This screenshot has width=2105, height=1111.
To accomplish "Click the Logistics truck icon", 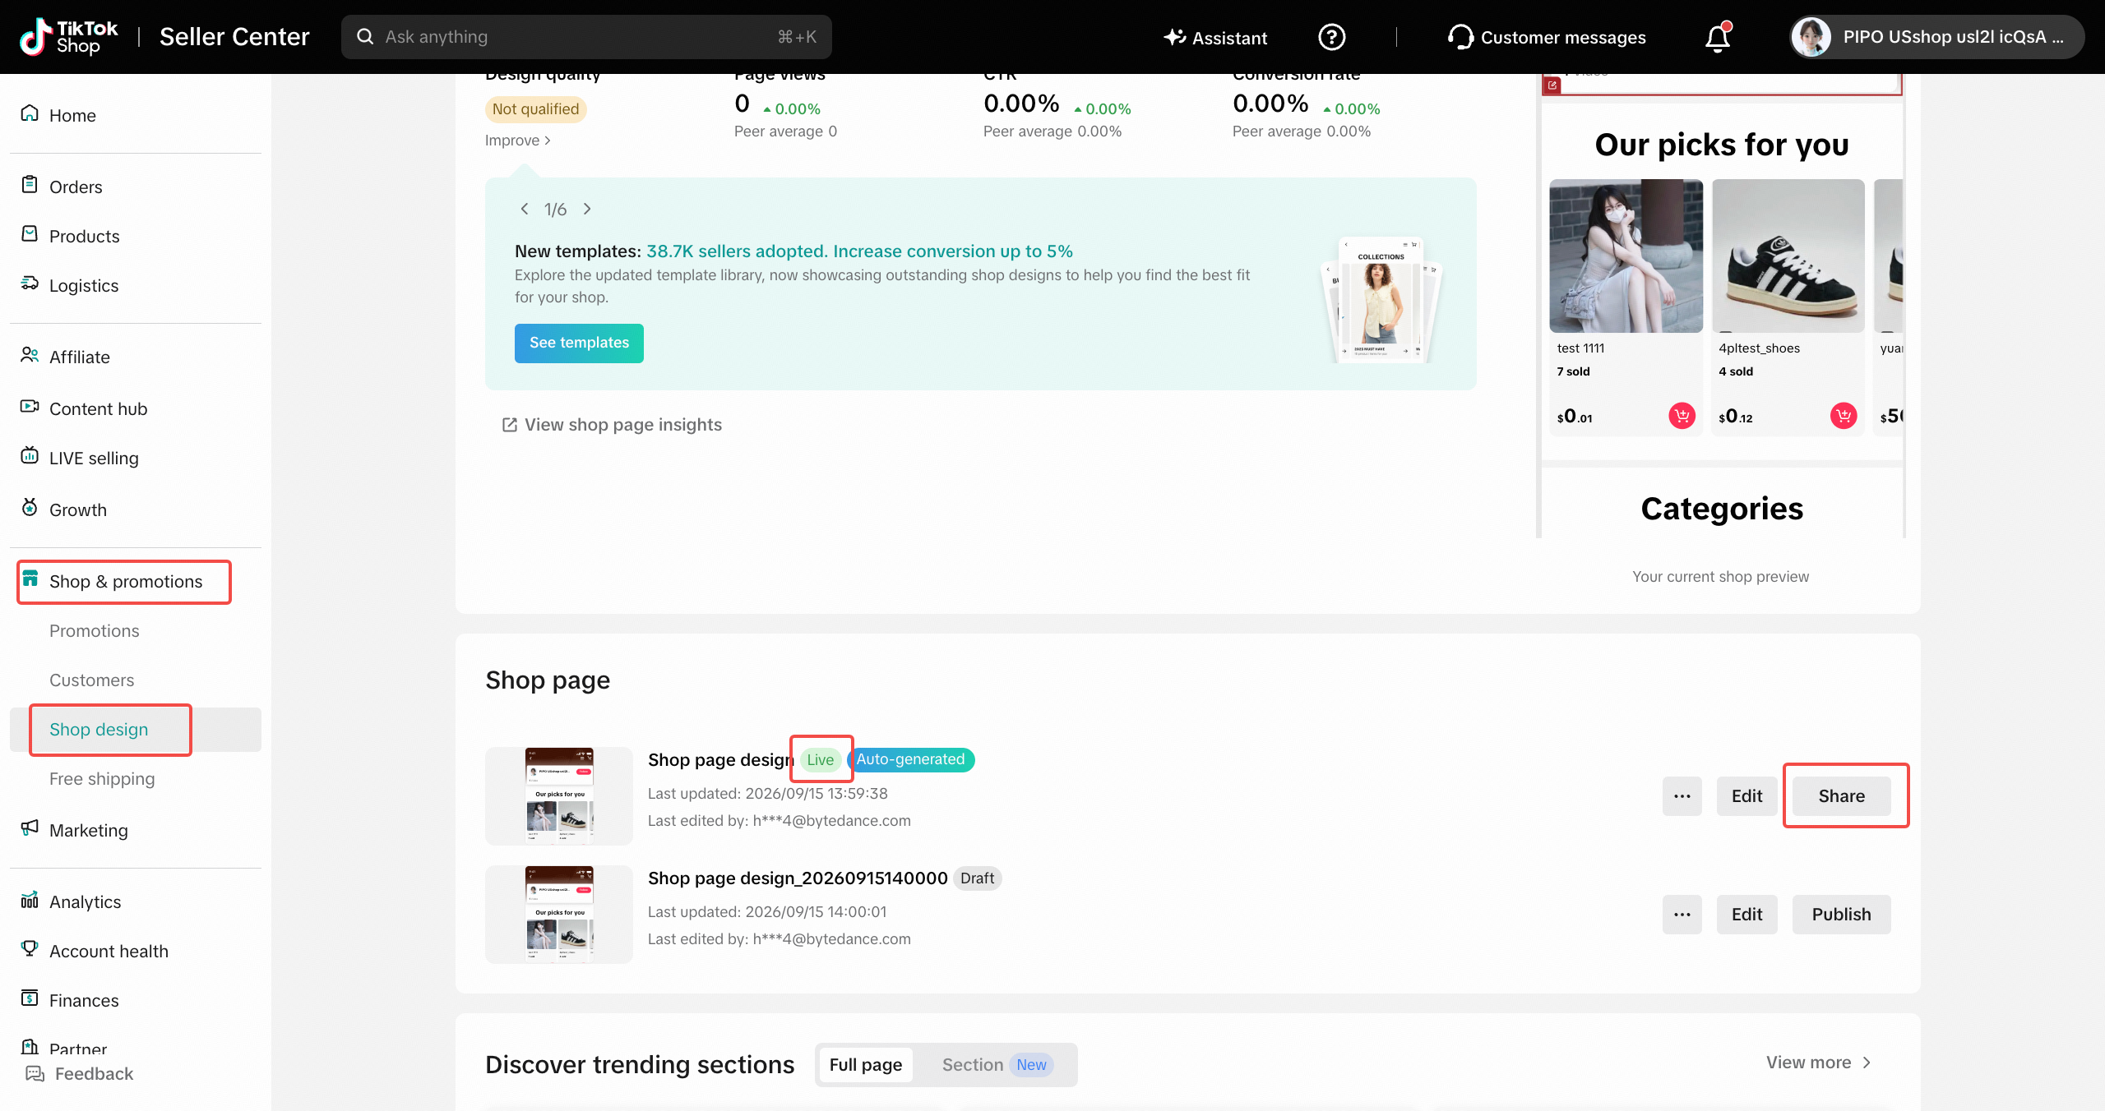I will [30, 284].
